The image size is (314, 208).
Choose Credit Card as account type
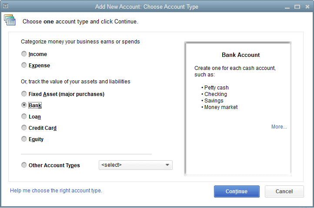[24, 128]
